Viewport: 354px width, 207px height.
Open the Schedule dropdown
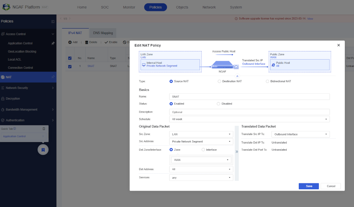click(250, 119)
